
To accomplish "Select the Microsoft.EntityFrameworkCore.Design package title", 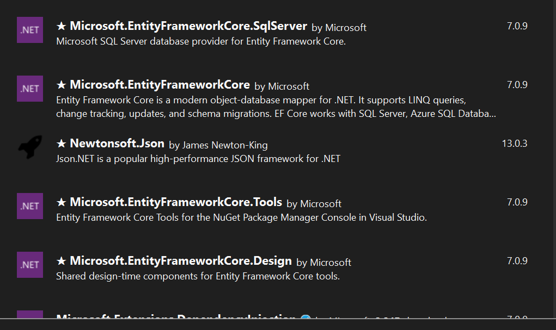I will point(181,261).
